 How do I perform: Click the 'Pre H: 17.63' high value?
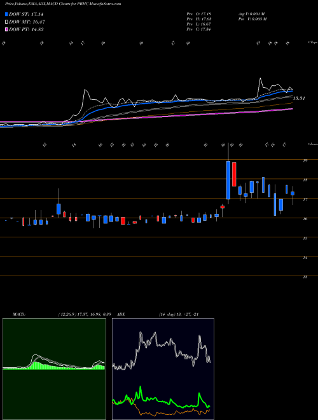[x=199, y=19]
